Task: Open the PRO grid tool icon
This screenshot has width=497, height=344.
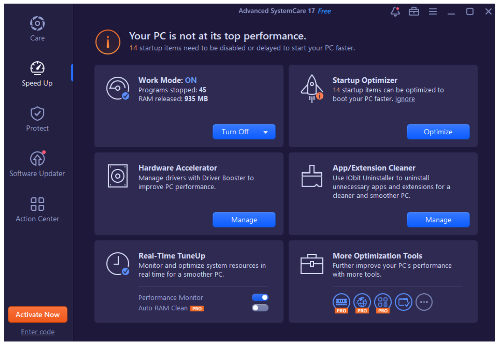Action: click(x=383, y=303)
